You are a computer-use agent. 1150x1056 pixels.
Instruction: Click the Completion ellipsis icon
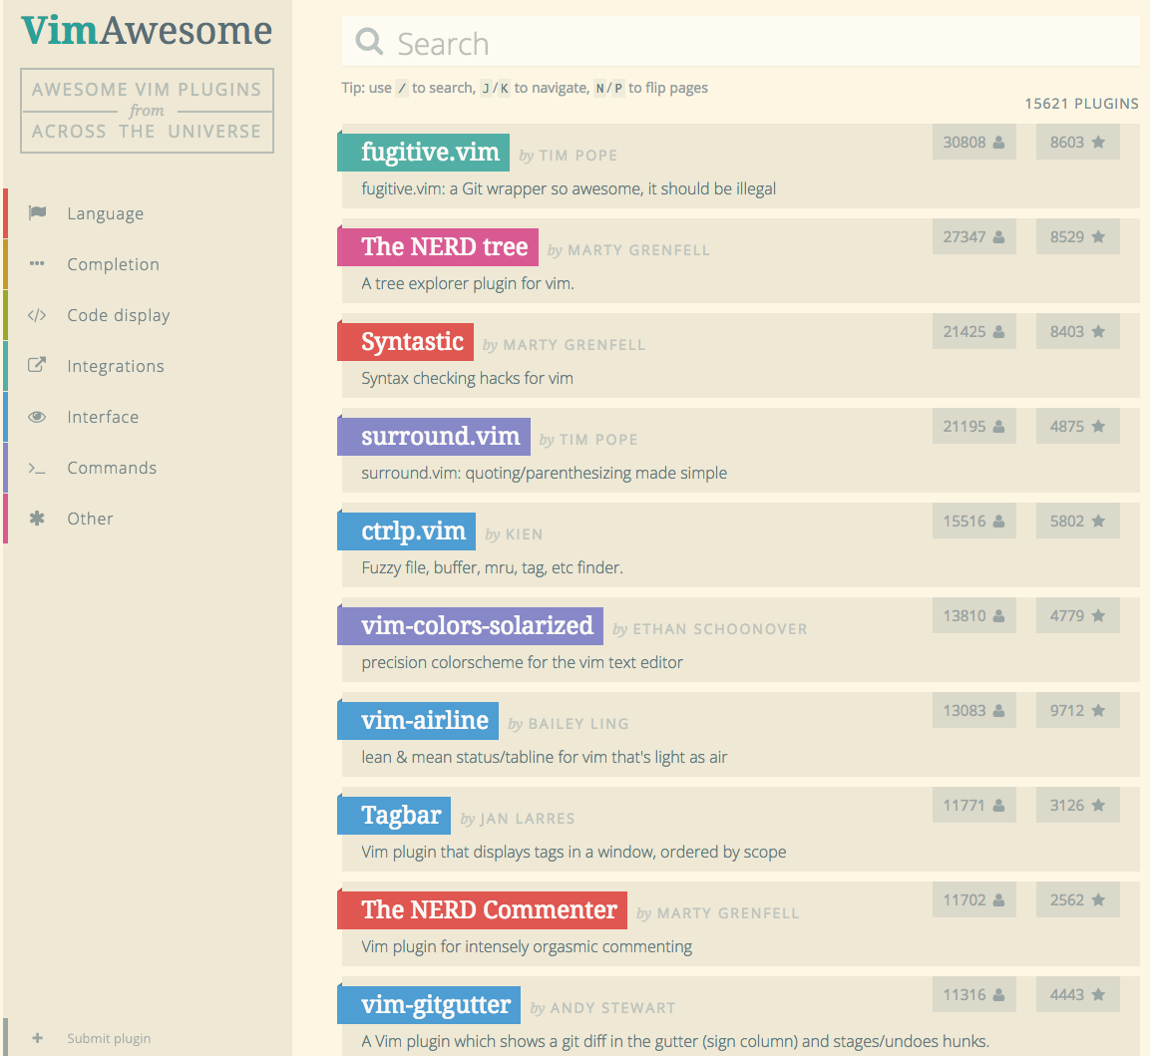coord(38,264)
